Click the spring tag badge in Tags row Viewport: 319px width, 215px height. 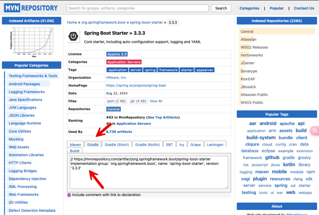150,70
